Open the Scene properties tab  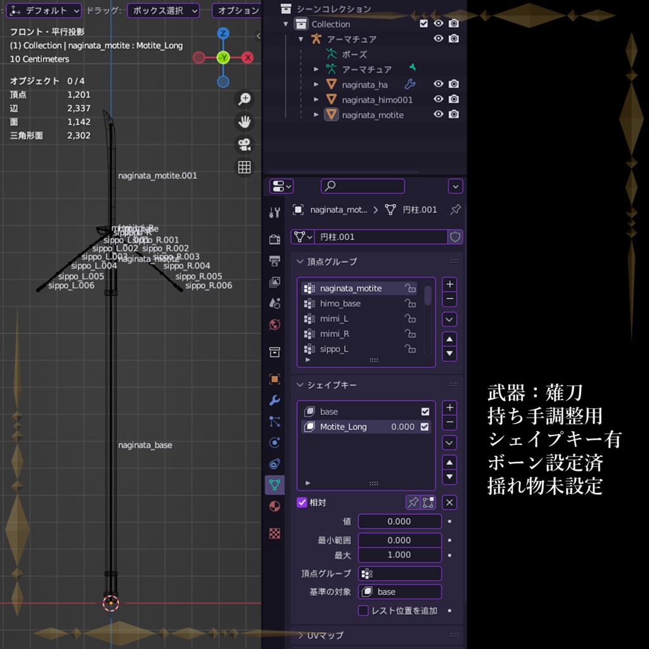point(274,303)
